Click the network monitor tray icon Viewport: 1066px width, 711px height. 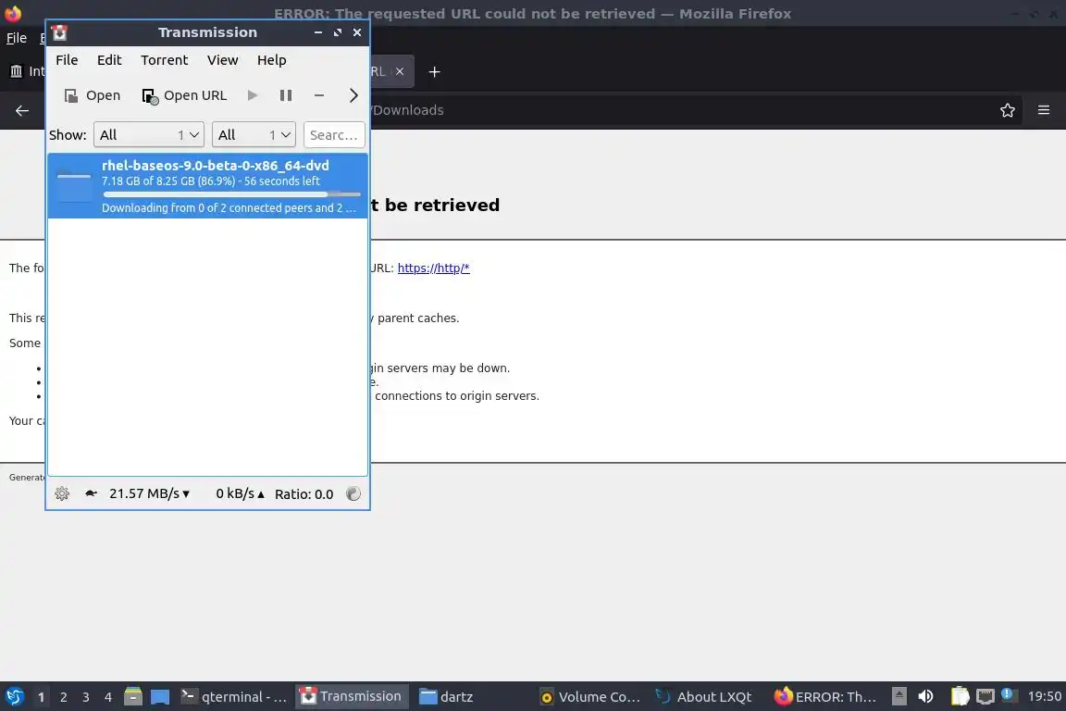point(985,696)
